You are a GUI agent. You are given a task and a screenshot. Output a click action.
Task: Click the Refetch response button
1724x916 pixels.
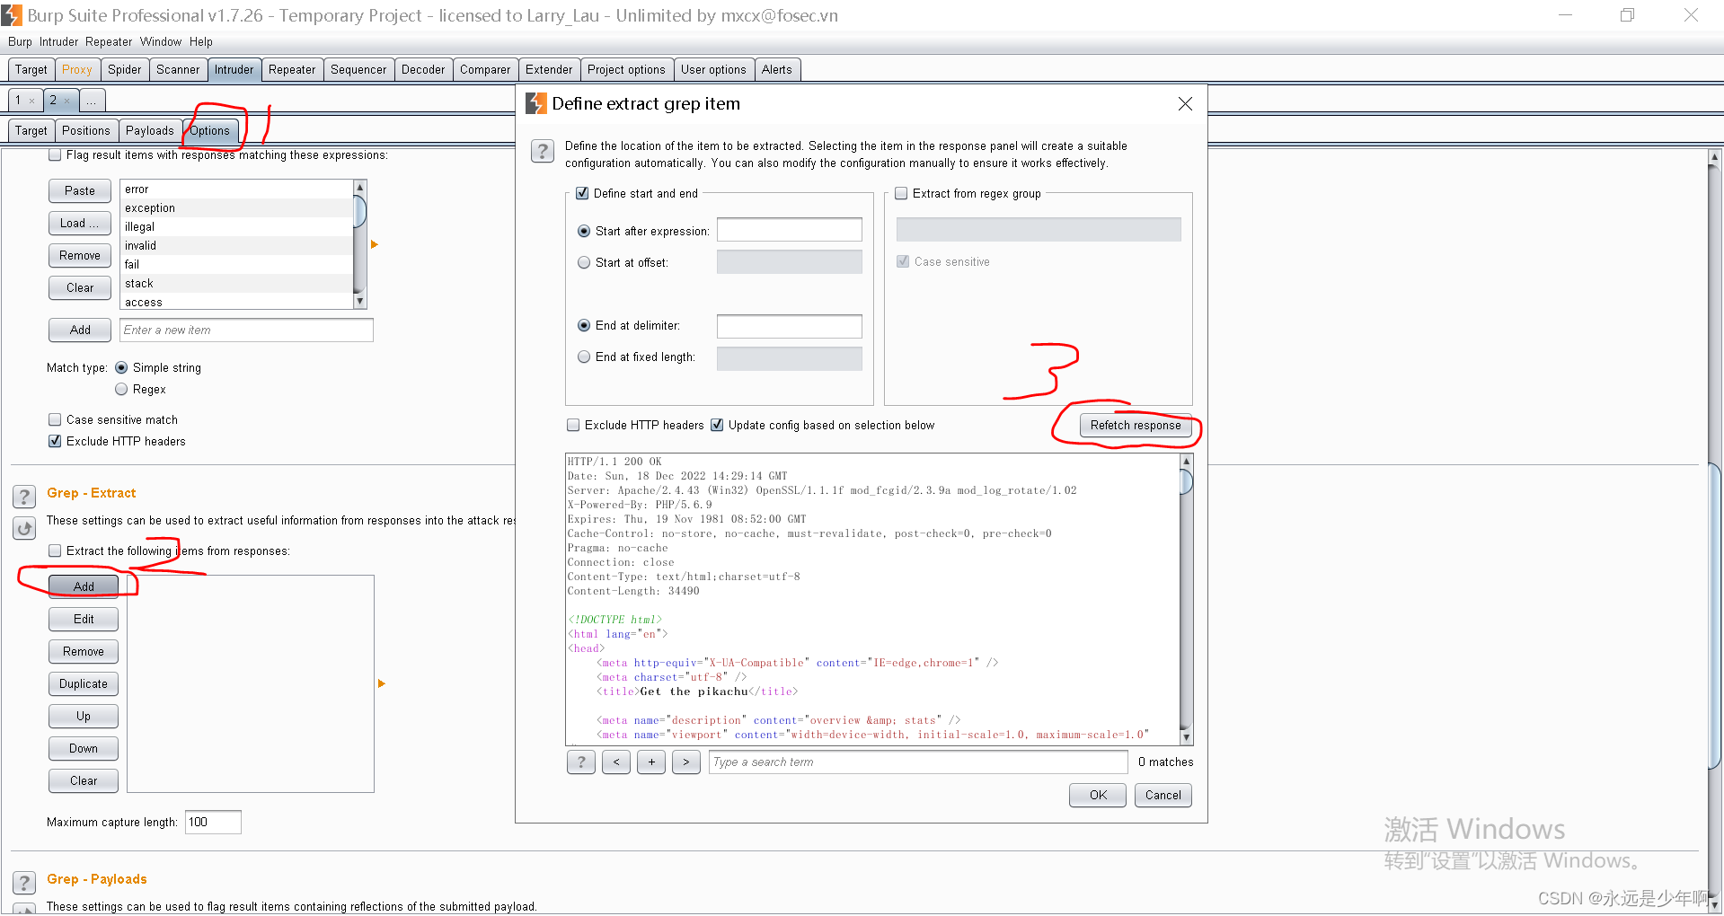pos(1136,425)
